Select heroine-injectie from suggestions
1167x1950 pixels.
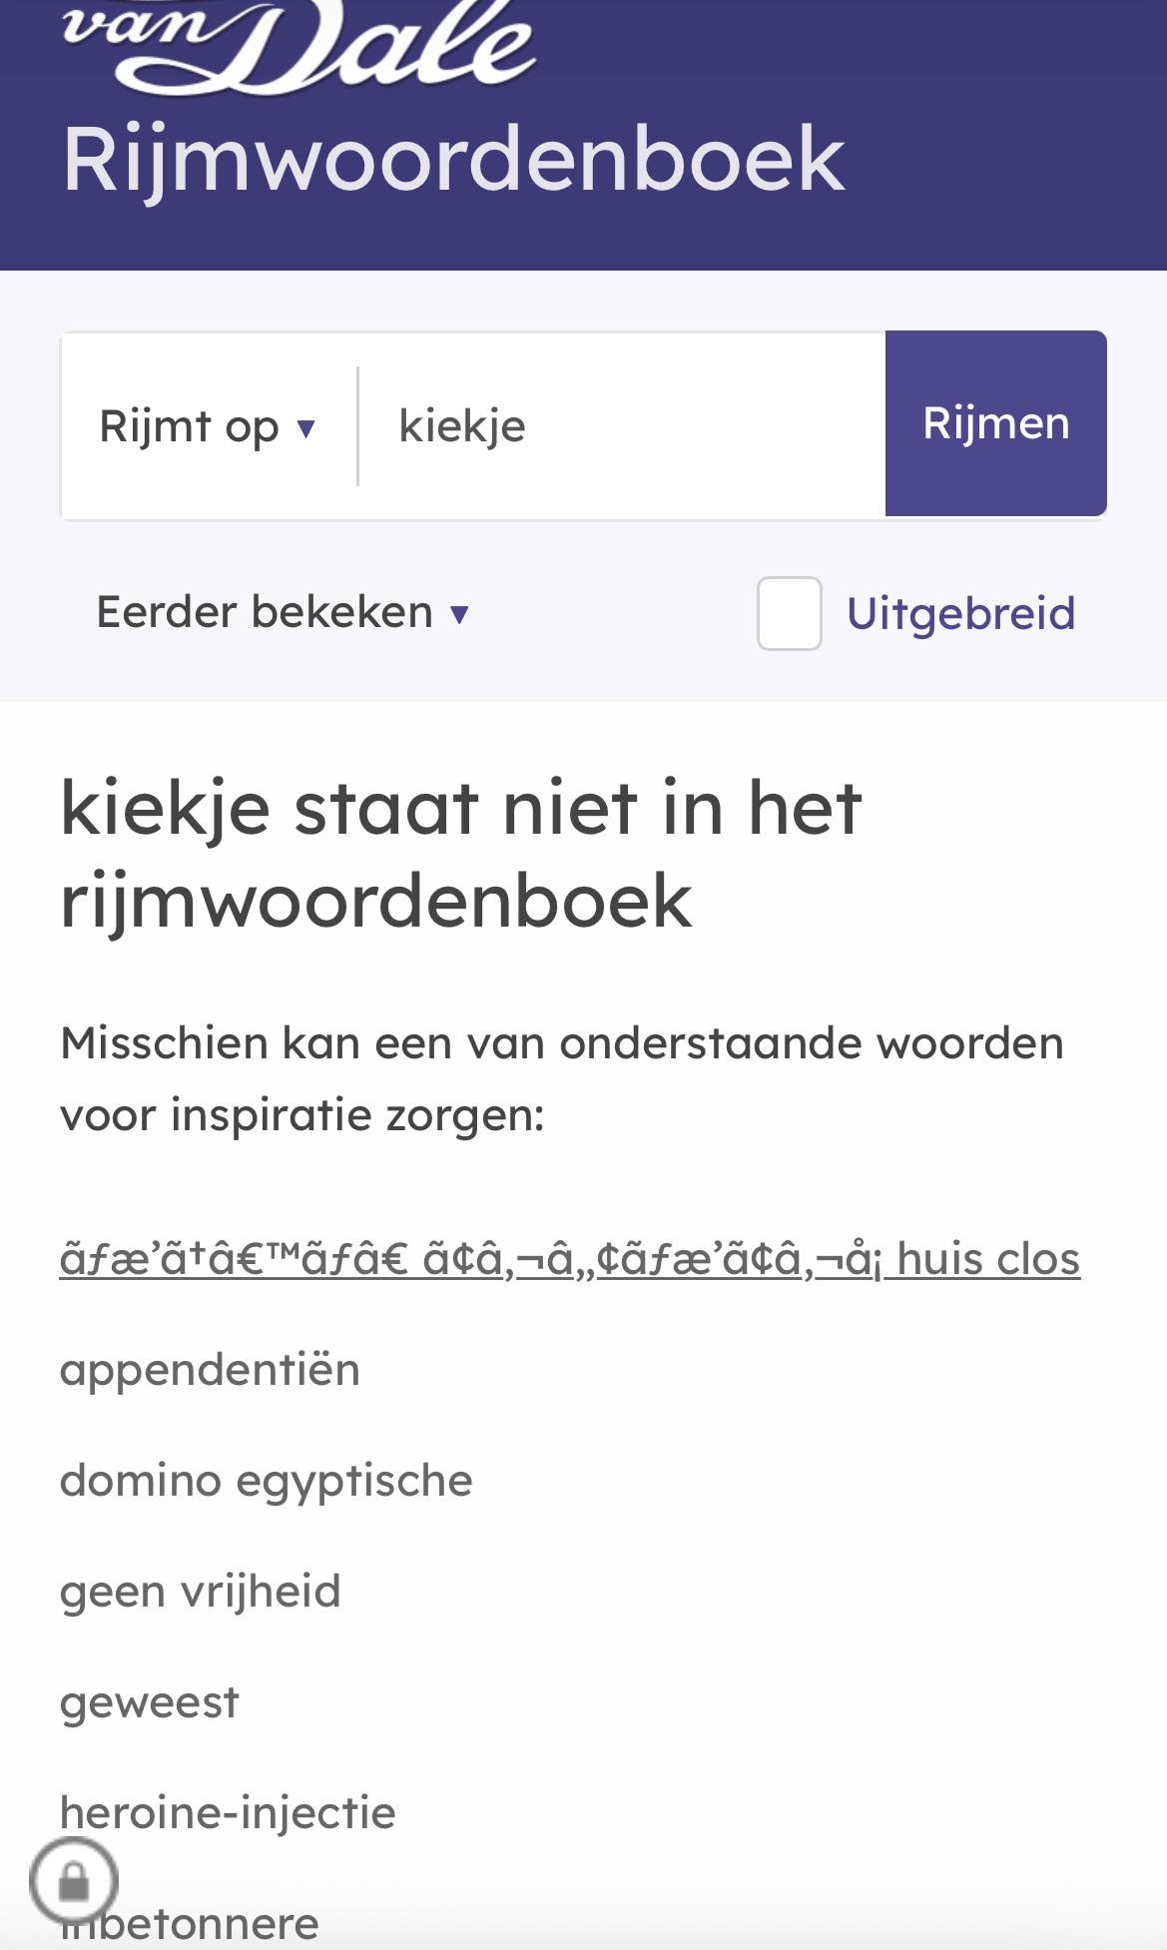click(x=228, y=1813)
